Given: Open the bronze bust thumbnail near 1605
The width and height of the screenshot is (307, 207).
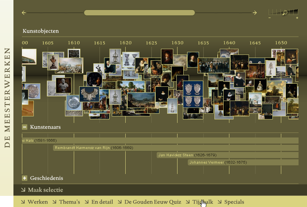Looking at the screenshot, I should click(x=53, y=62).
